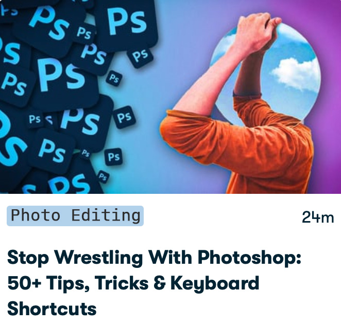Screen dimensions: 341x327
Task: Click the small tilted Ps icon below the top-right tile
Action: pos(140,56)
